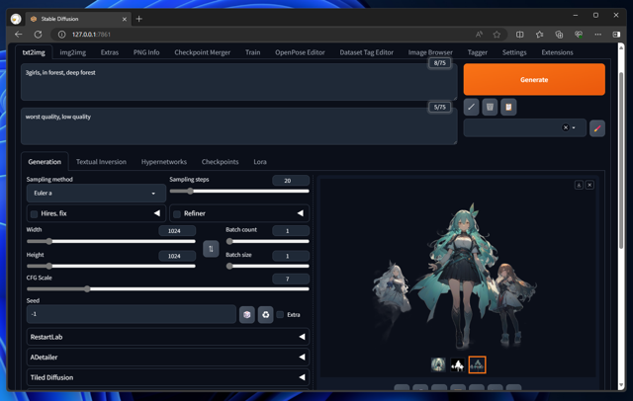Reload the Stable Diffusion page

pos(38,35)
